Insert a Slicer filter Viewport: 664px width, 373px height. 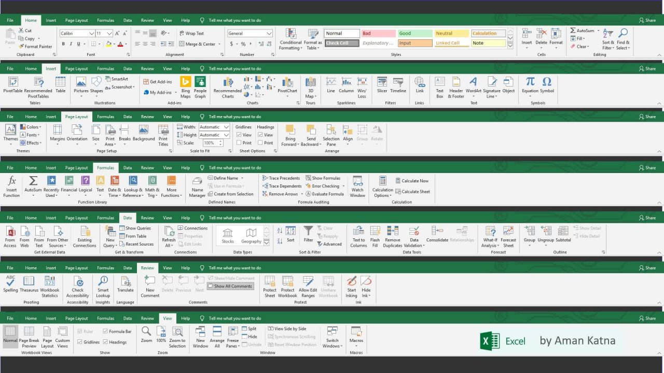click(x=382, y=85)
